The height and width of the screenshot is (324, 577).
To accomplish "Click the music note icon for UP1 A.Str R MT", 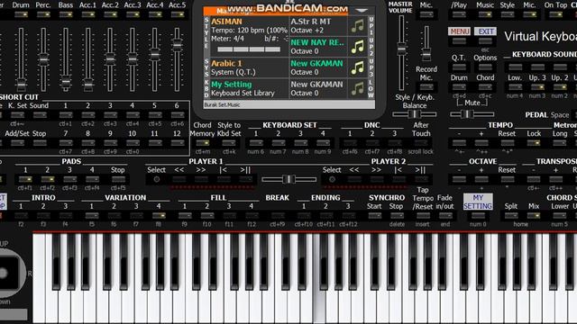I will pos(357,26).
